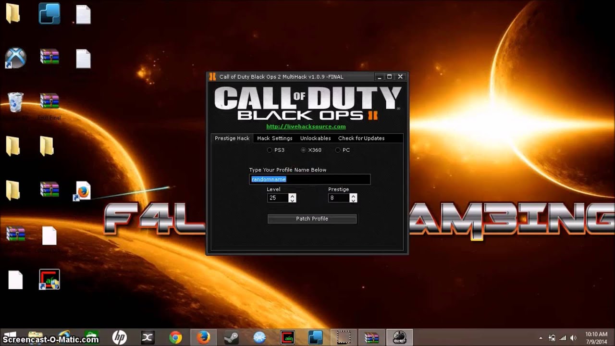Open Steam from the taskbar

[232, 337]
